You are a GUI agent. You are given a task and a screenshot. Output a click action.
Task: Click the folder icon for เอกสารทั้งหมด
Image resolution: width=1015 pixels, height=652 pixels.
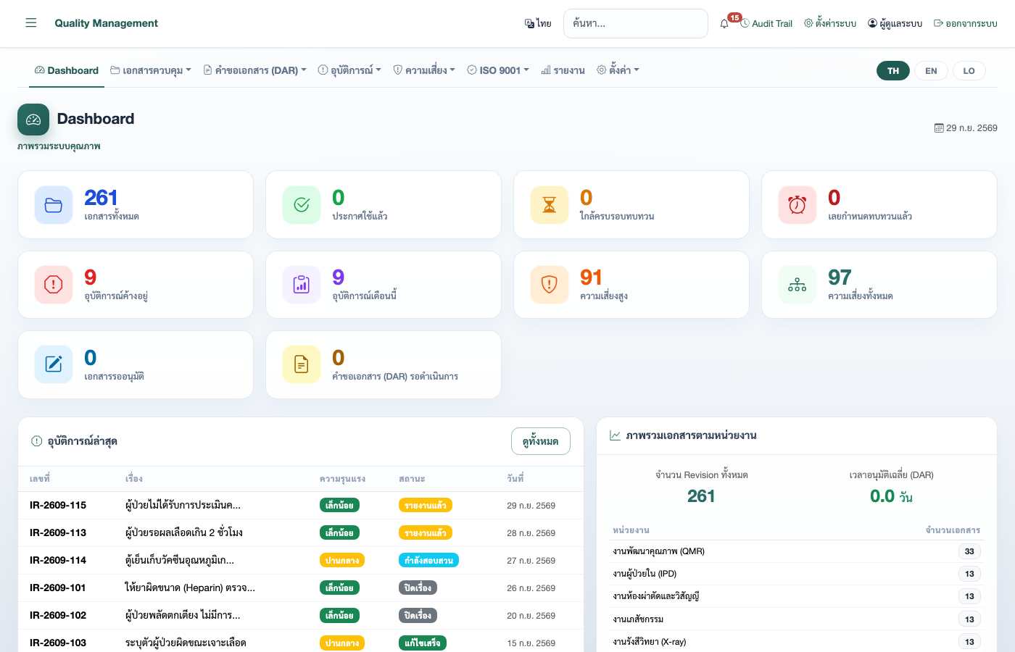[x=54, y=205]
